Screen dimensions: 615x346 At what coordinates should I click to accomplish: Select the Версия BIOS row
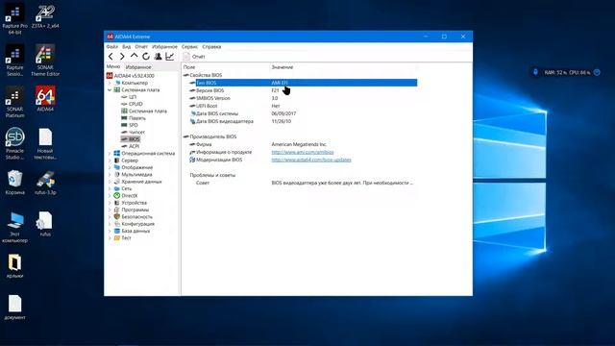[304, 90]
